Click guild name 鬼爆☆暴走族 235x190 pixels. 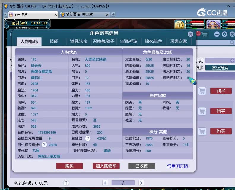click(x=42, y=71)
